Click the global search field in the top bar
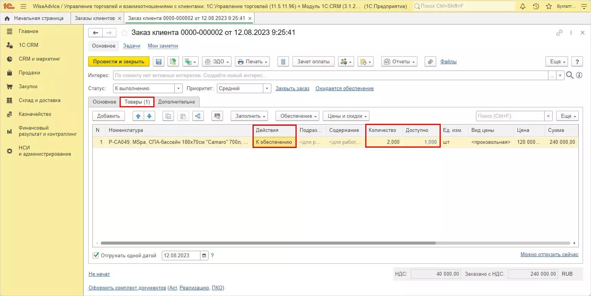591x296 pixels. pyautogui.click(x=464, y=7)
